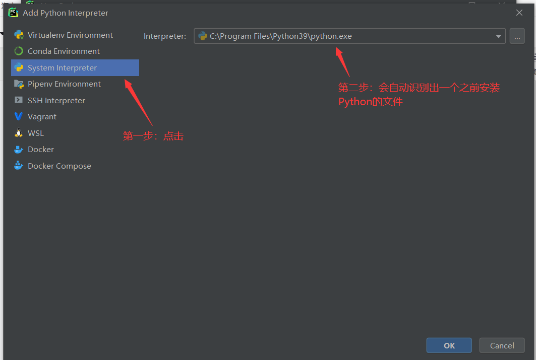Click the Vagrant V icon

(19, 117)
